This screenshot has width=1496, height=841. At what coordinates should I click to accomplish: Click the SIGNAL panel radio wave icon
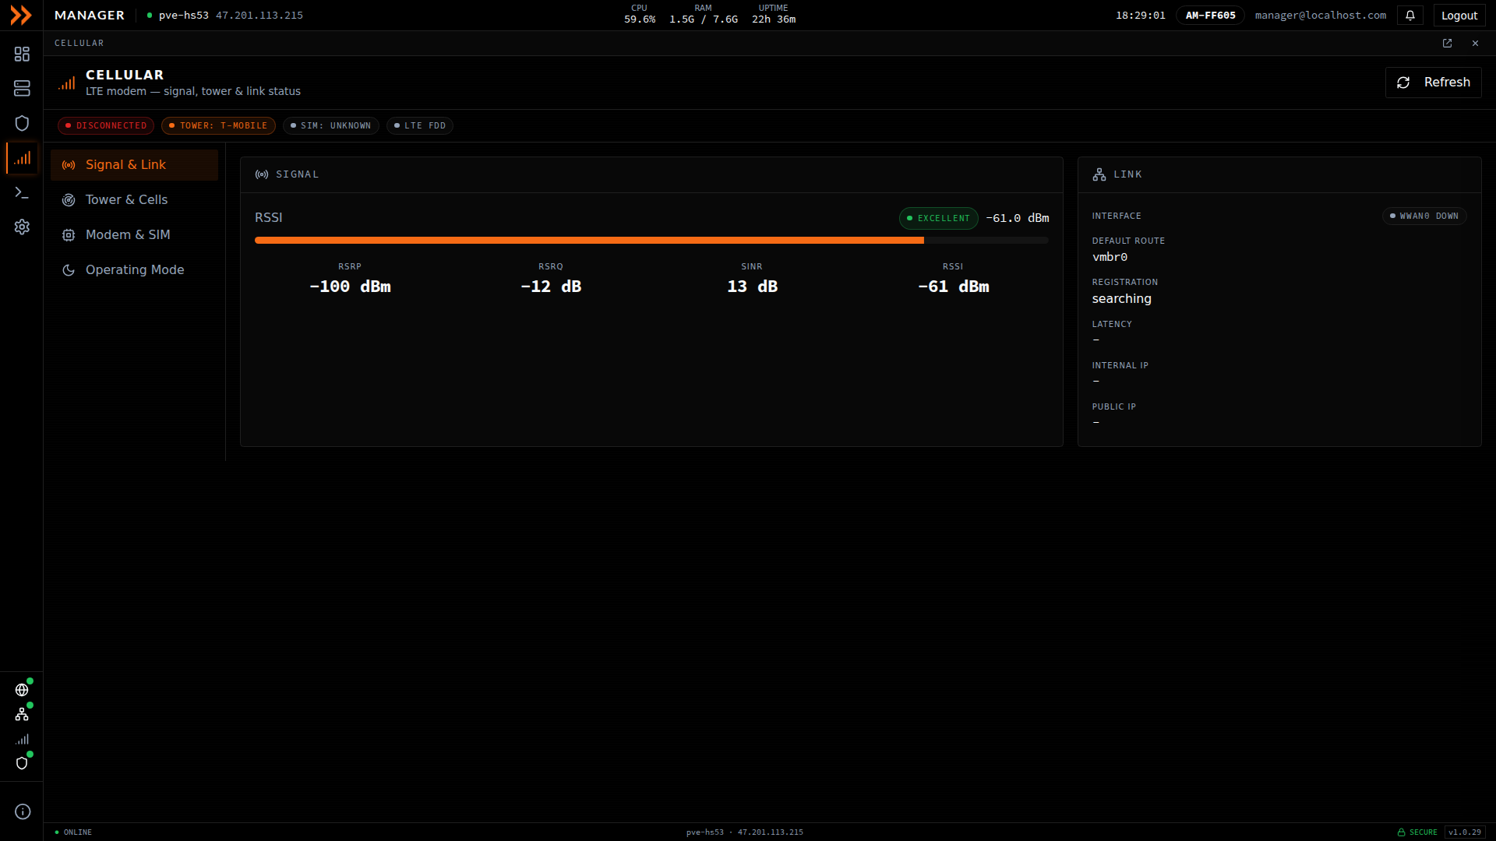point(262,174)
